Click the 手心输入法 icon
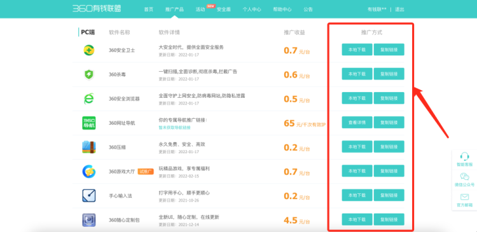Screen dimensions: 477x232 point(89,196)
